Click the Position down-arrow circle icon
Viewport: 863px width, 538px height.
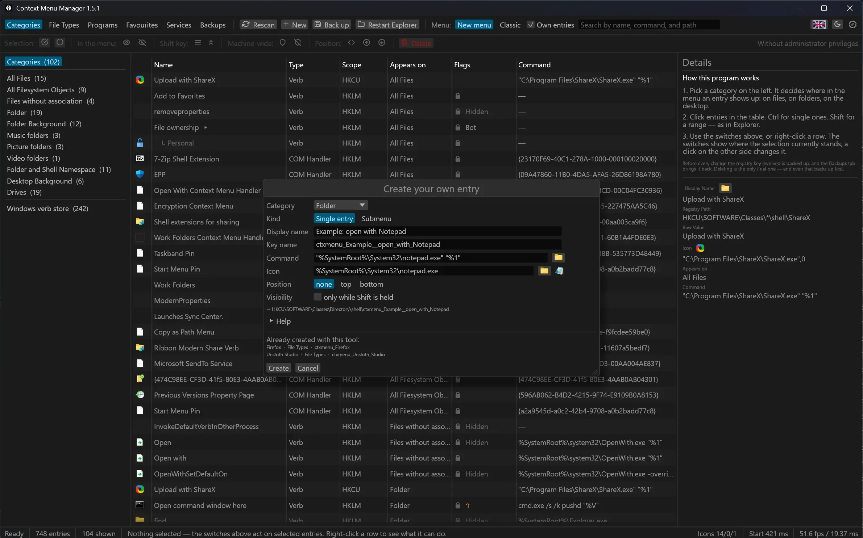[x=382, y=43]
